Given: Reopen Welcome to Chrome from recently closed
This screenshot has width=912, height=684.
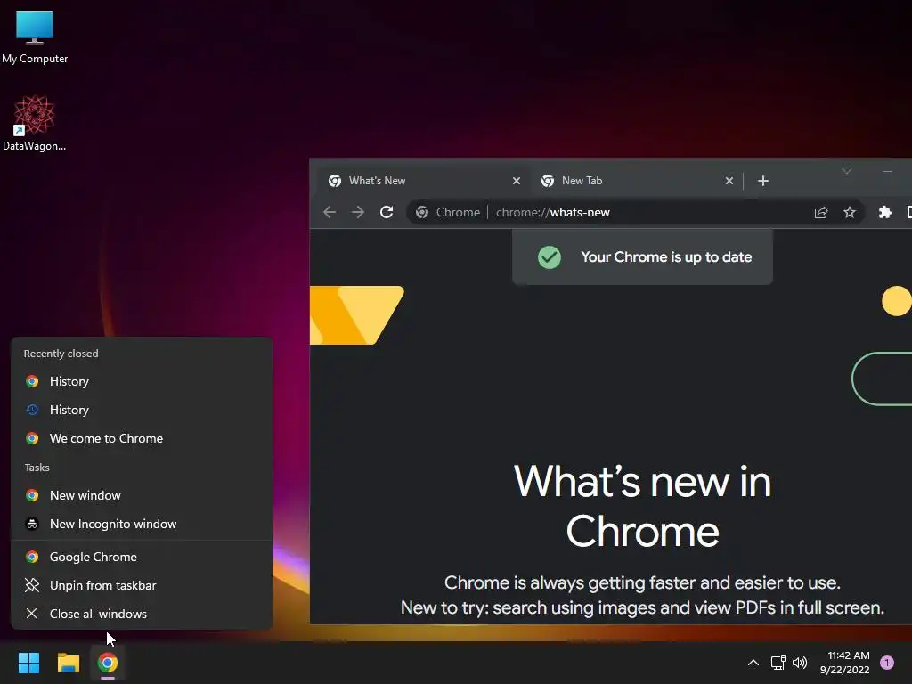Looking at the screenshot, I should (x=141, y=438).
